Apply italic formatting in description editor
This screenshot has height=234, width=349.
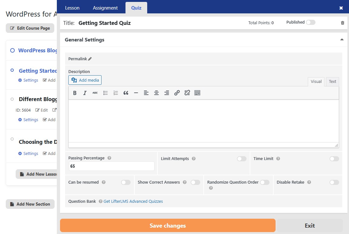tap(85, 93)
